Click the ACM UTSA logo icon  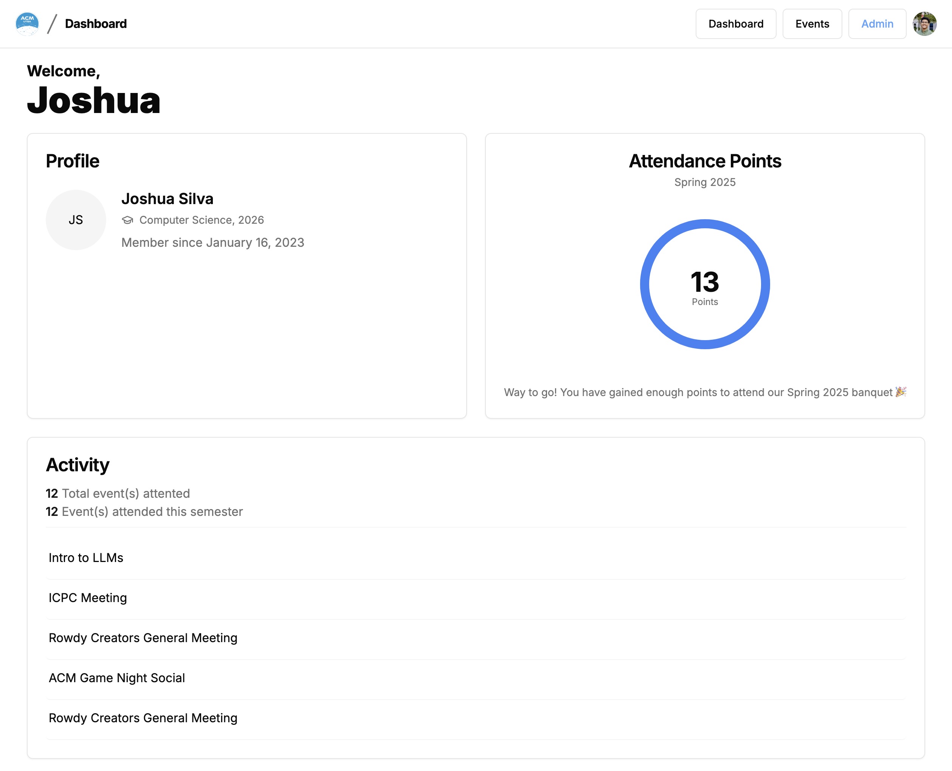pyautogui.click(x=27, y=23)
